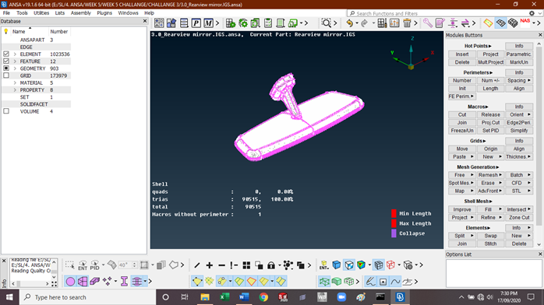Screen dimensions: 544x305
Task: Enable the VOLUME checkbox in Database
Action: click(6, 111)
